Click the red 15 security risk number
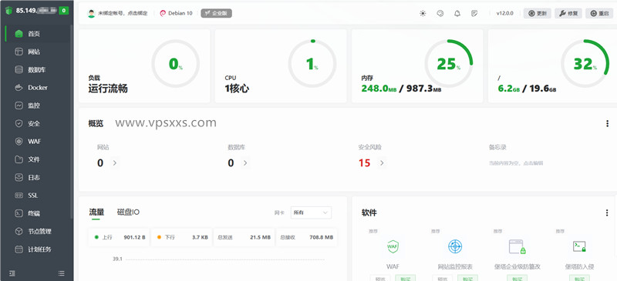This screenshot has height=281, width=617. point(364,162)
